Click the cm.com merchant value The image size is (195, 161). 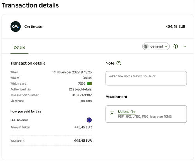point(86,101)
